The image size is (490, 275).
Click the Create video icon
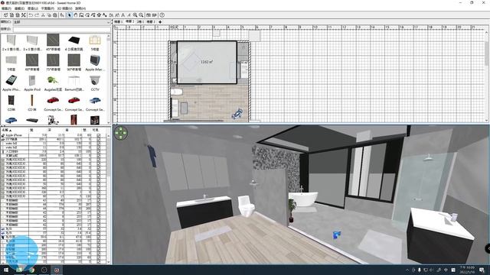pyautogui.click(x=155, y=15)
